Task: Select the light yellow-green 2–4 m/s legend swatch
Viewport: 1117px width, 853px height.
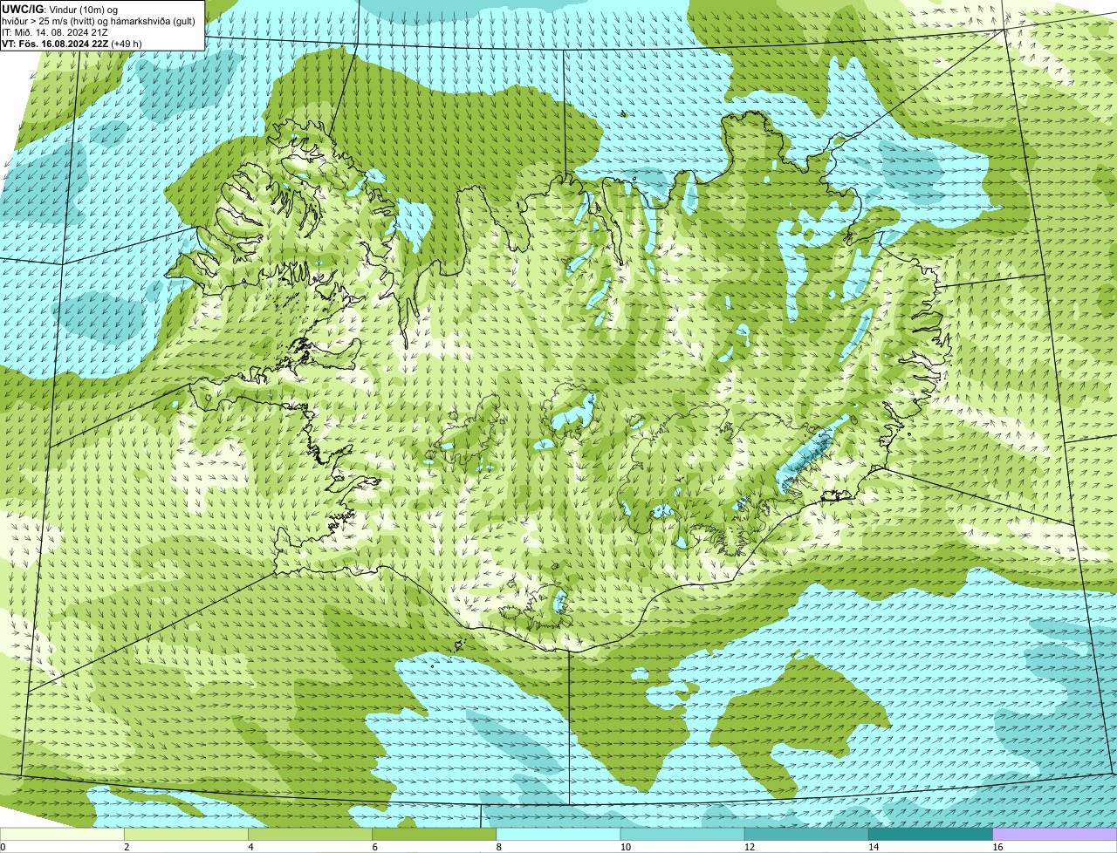Action: tap(187, 835)
